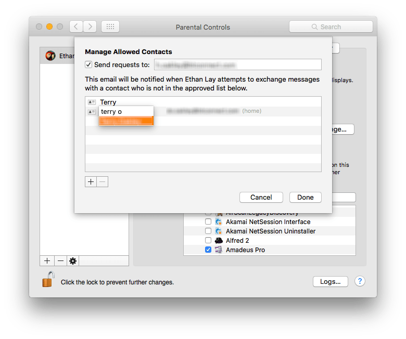Remove a user with the sidebar minus button
Viewport: 406px width, 339px height.
pos(60,260)
